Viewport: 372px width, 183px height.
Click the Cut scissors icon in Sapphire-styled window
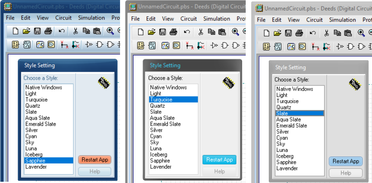(x=75, y=31)
